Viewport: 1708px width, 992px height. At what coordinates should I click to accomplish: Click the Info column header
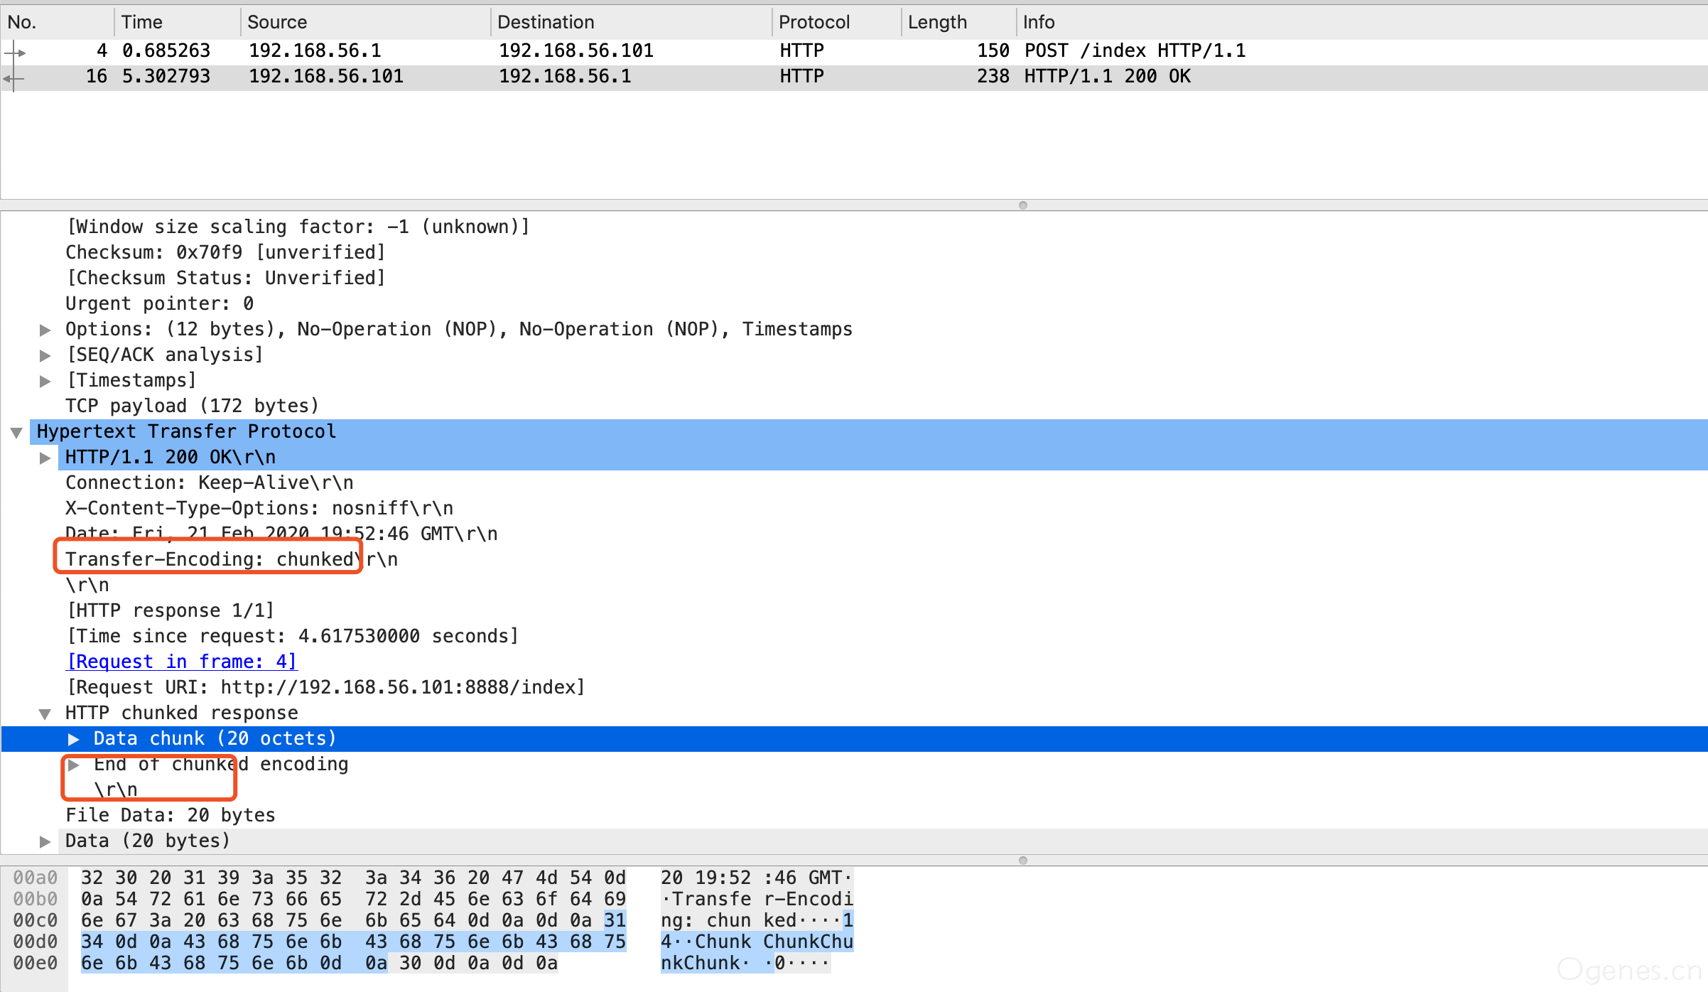pos(1039,22)
